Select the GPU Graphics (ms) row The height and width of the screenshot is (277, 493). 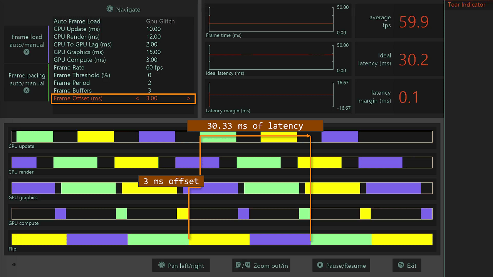tap(123, 52)
